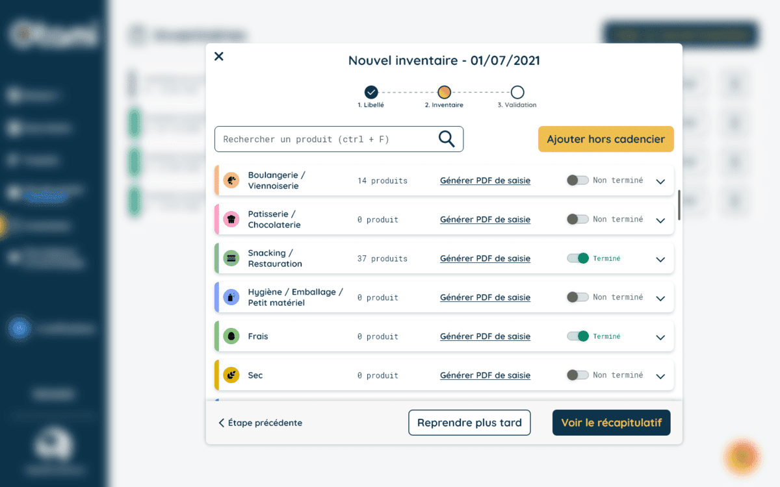Viewport: 780px width, 487px height.
Task: Click the Hygiène / Emballage bottle icon
Action: [231, 297]
